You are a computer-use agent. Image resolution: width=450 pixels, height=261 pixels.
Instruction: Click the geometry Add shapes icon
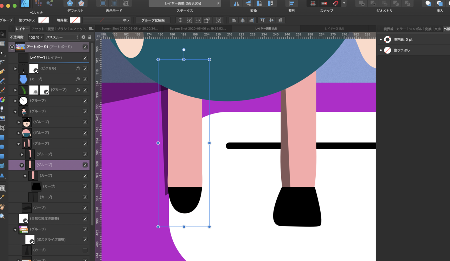361,4
